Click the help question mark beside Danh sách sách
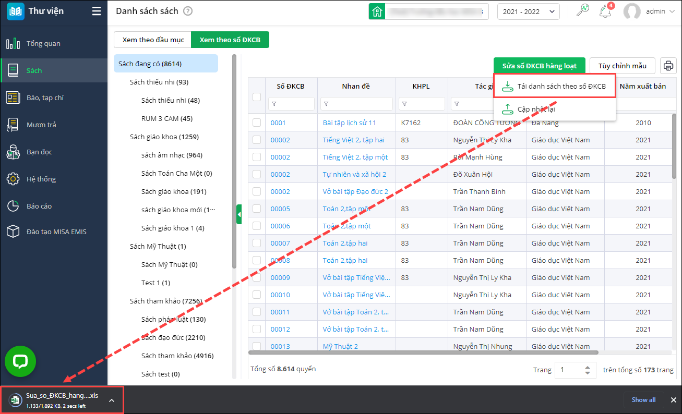 coord(188,11)
